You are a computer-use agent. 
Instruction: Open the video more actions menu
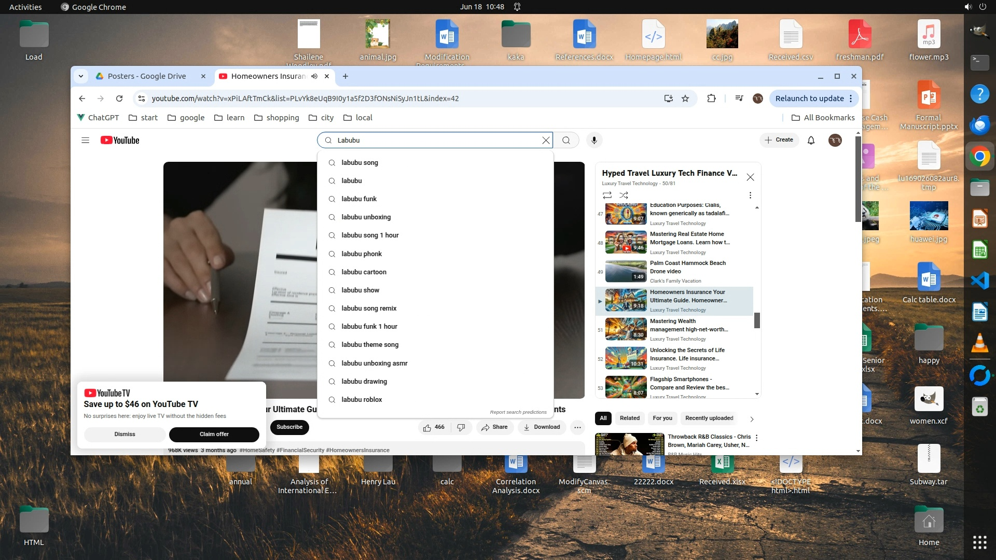(x=577, y=427)
